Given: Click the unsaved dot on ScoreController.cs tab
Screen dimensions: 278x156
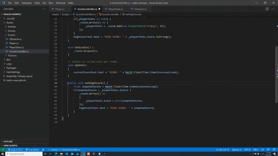Looking at the screenshot, I should pos(99,9).
